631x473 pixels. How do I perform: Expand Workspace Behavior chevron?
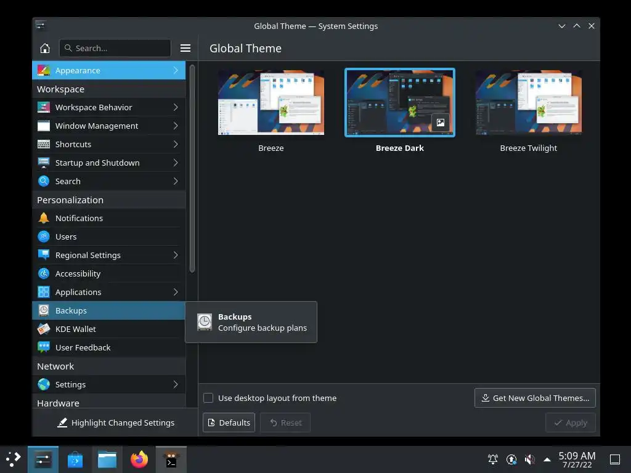tap(176, 107)
